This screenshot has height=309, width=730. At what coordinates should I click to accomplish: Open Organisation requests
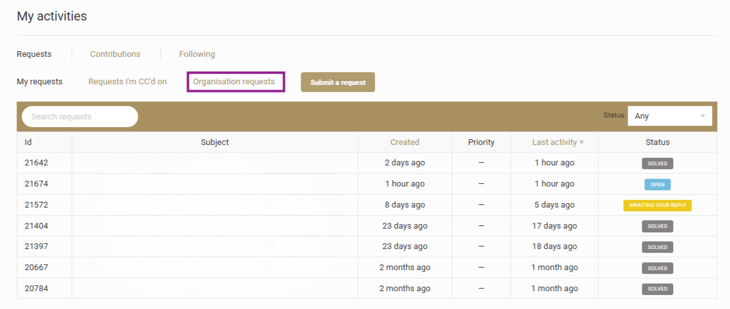[234, 82]
